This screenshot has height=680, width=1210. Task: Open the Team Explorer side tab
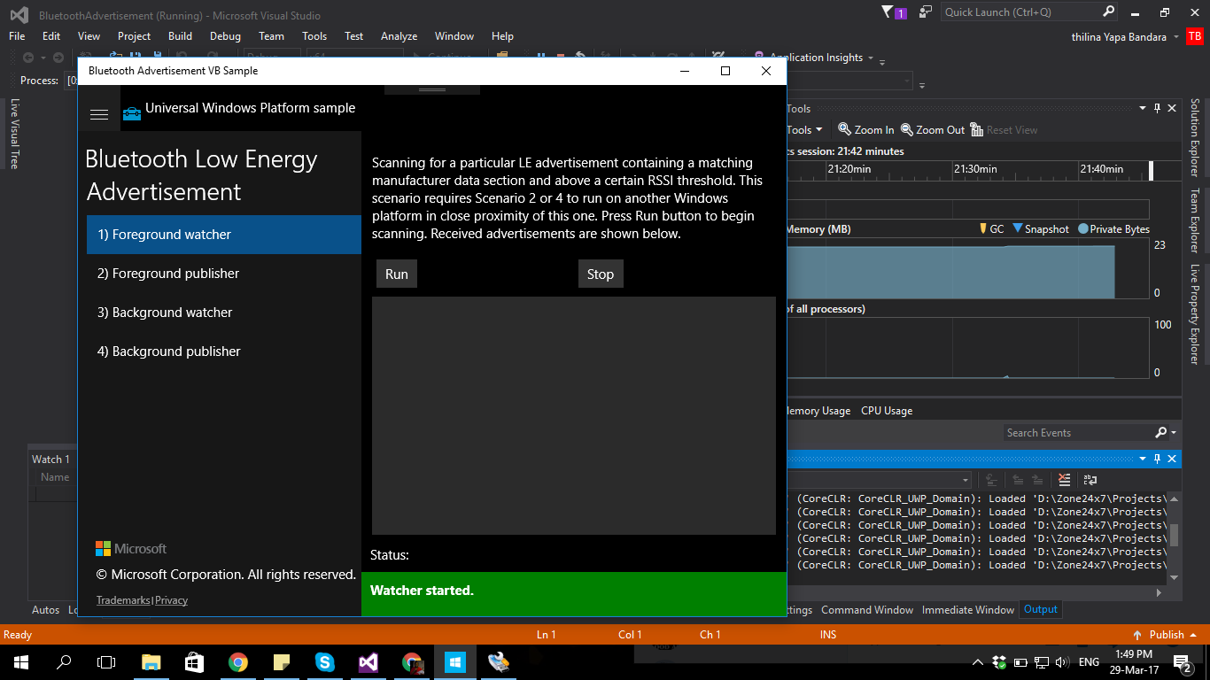click(x=1194, y=220)
